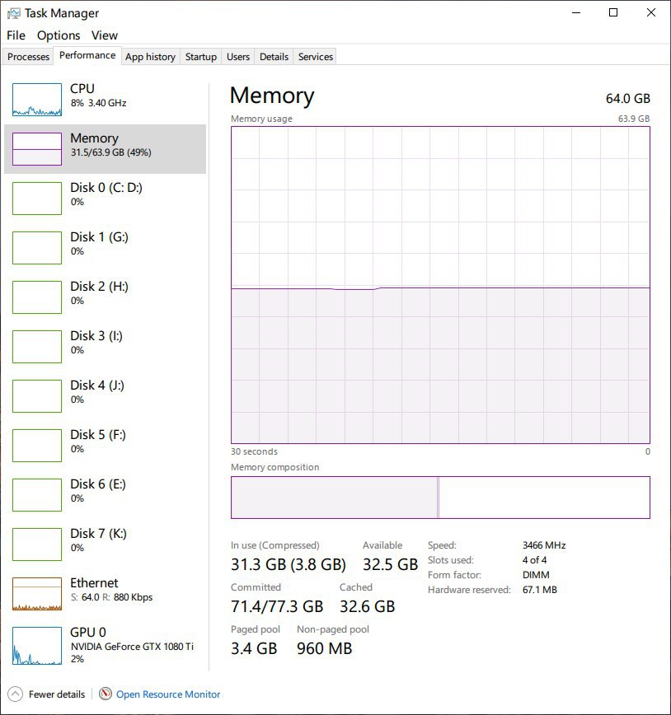Click the Fewer details chevron icon

pyautogui.click(x=15, y=694)
